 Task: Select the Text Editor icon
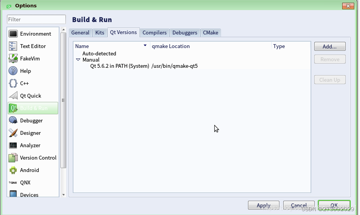click(13, 46)
